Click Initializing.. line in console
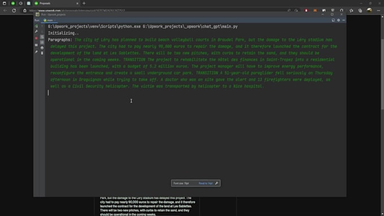Image resolution: width=384 pixels, height=216 pixels. coord(63,33)
